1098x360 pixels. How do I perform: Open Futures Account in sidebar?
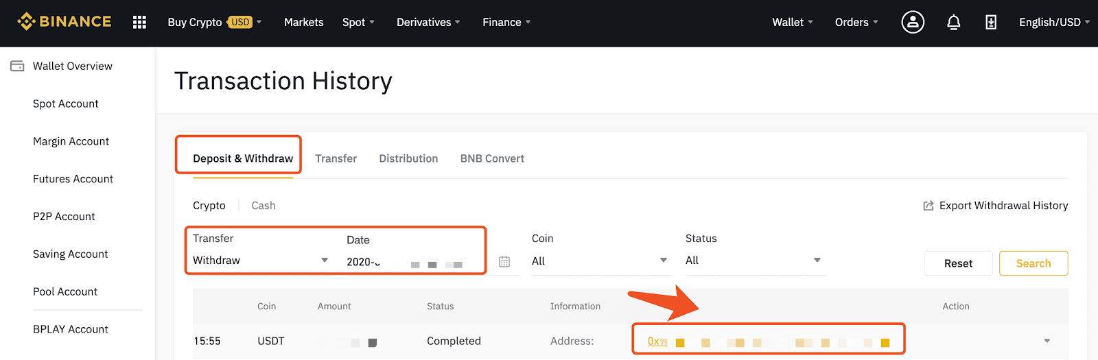[x=73, y=179]
